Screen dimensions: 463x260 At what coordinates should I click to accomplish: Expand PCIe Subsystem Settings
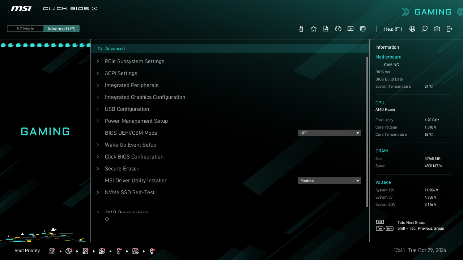[134, 61]
